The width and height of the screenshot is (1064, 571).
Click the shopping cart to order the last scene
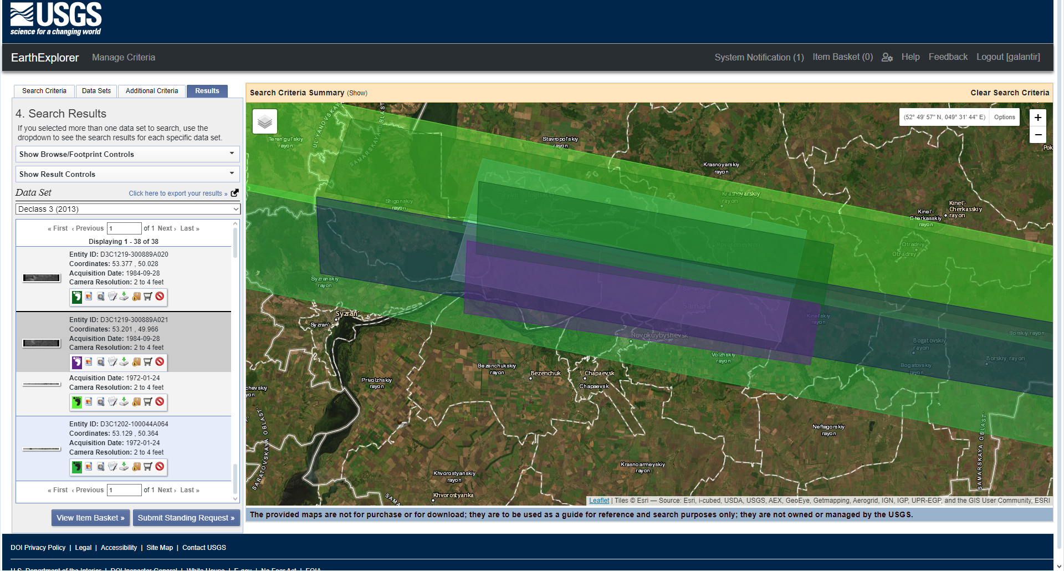click(x=147, y=467)
